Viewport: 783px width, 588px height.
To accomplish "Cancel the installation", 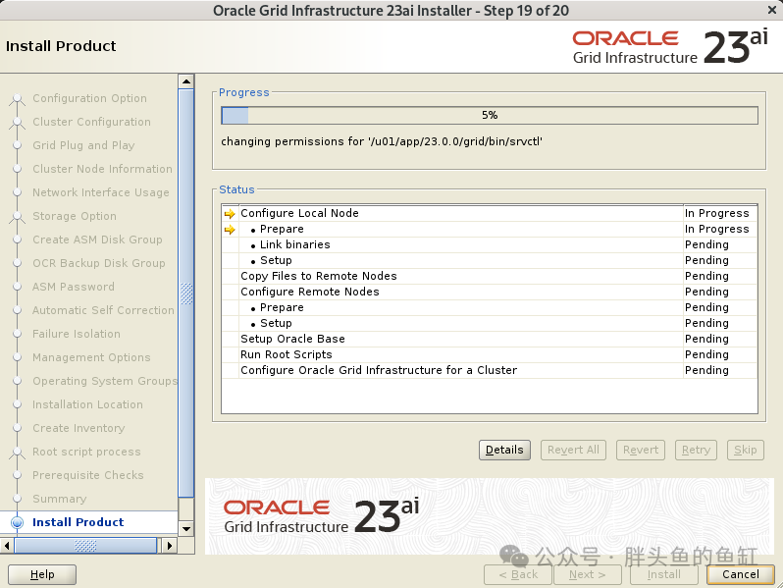I will click(x=741, y=574).
